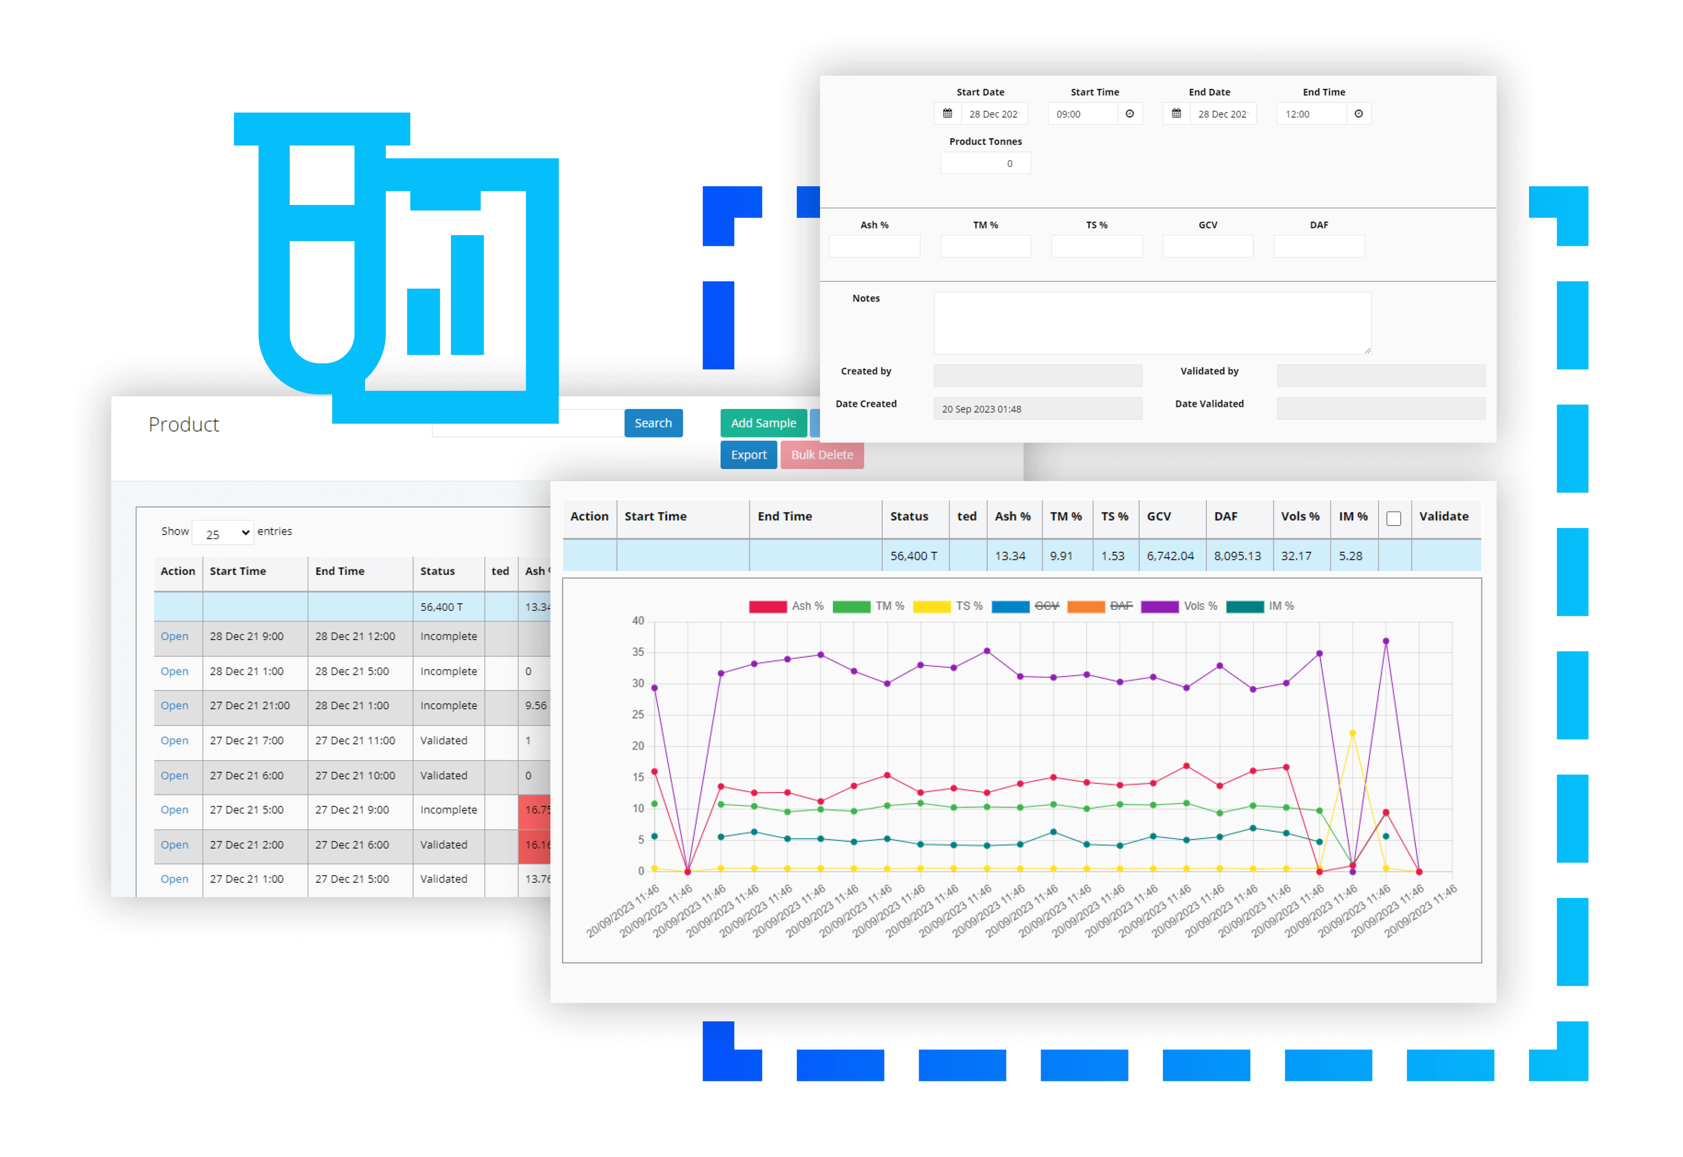Open the 27 Dec 21 1:00 sample
This screenshot has width=1683, height=1157.
point(174,879)
